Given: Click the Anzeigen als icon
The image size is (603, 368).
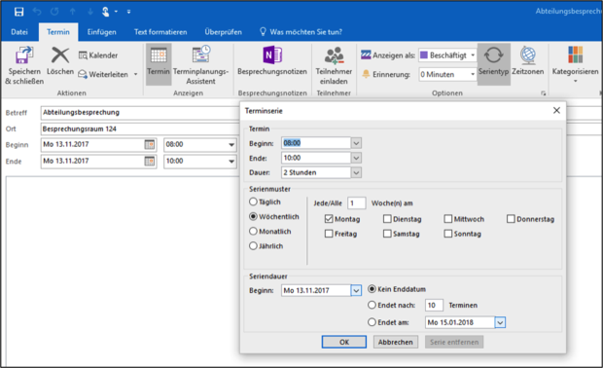Looking at the screenshot, I should 366,55.
